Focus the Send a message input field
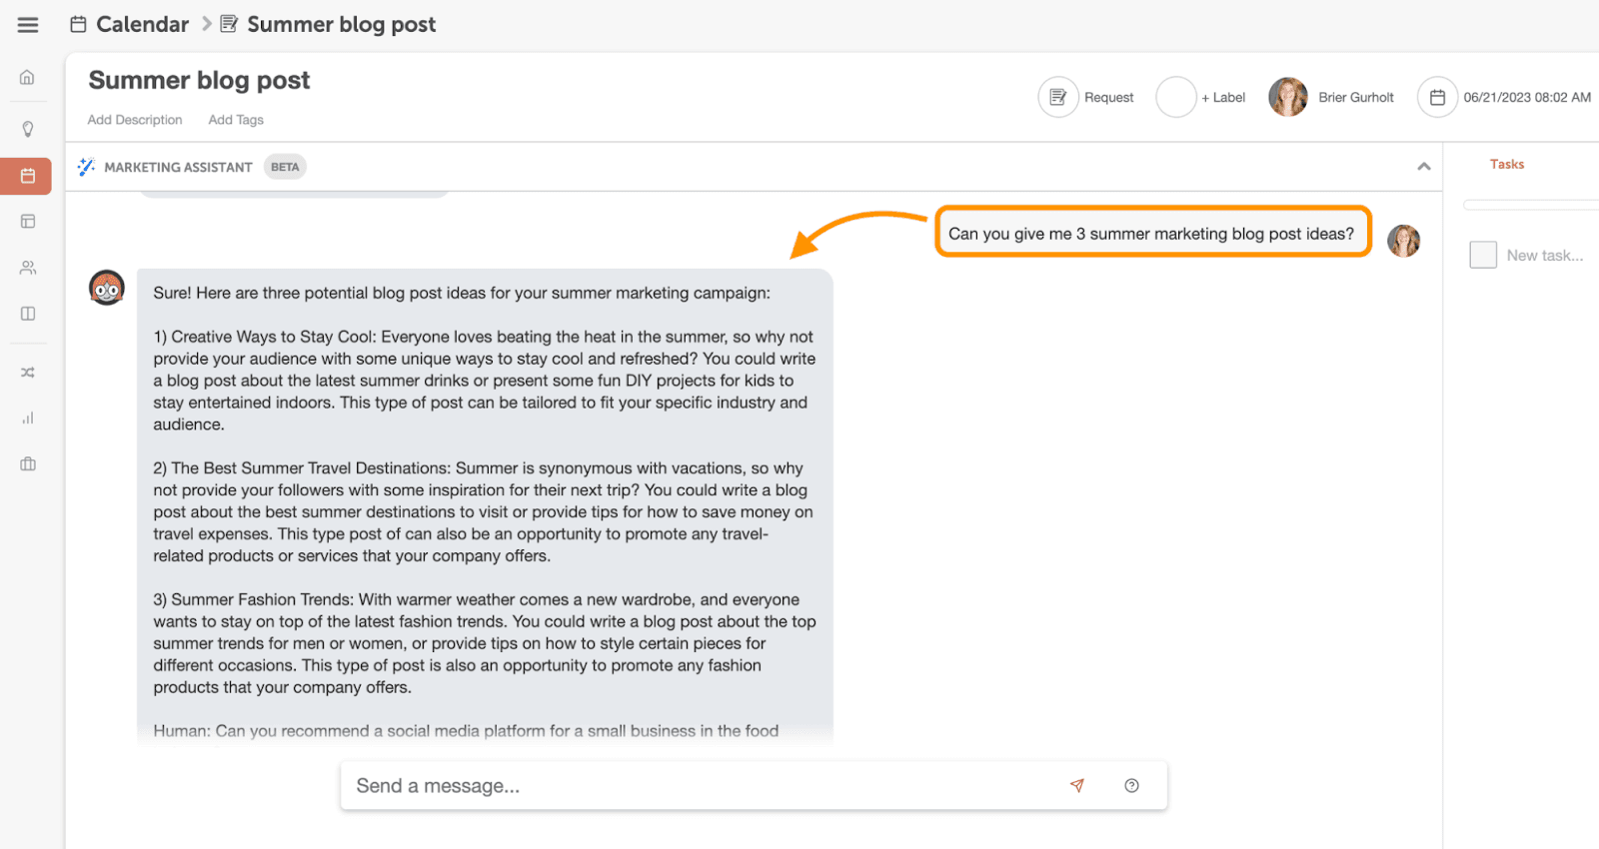The width and height of the screenshot is (1599, 849). pos(700,786)
